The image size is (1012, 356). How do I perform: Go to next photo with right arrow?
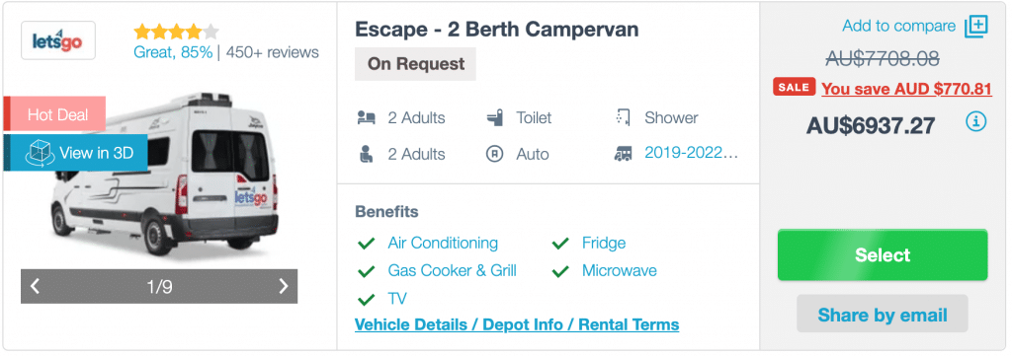(283, 286)
